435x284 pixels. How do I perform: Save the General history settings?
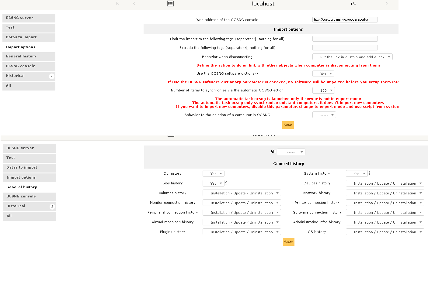288,242
